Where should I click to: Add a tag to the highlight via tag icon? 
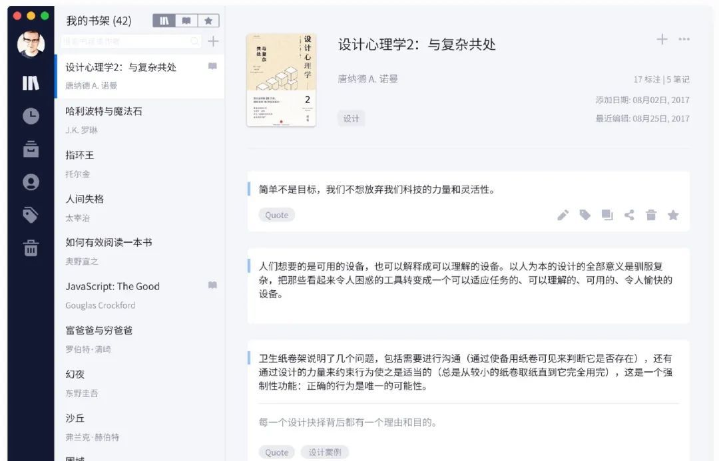585,215
